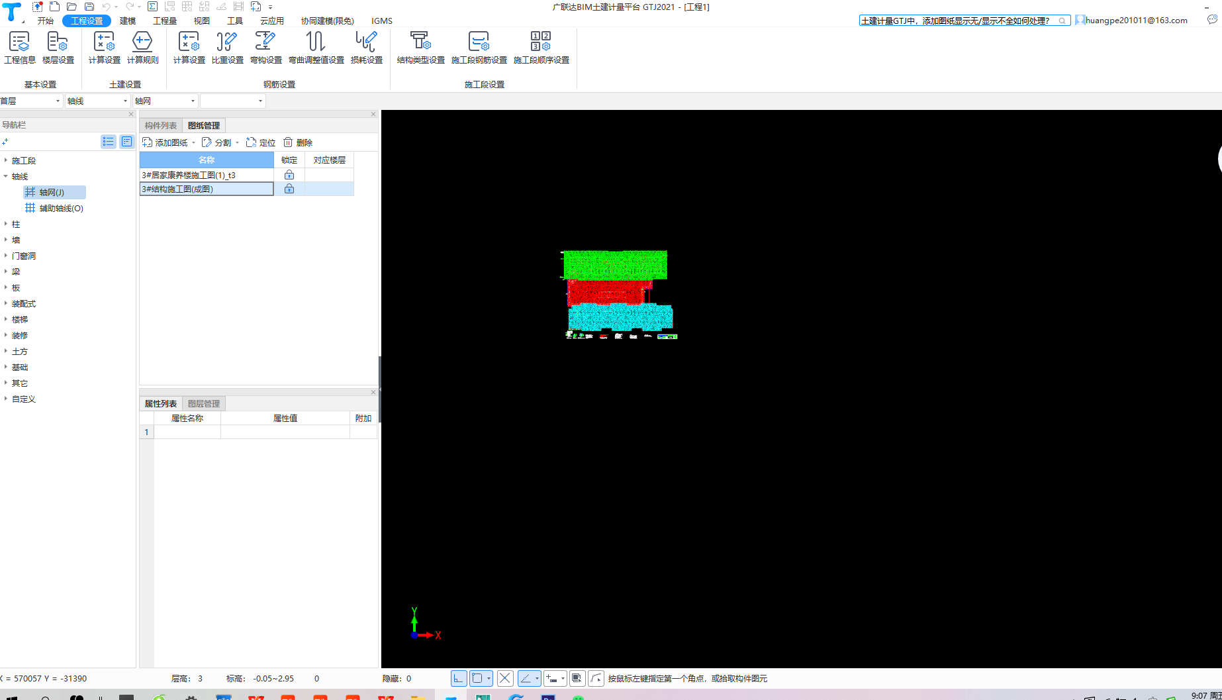Click 添加图纸 add drawing button
1222x700 pixels.
coord(165,142)
